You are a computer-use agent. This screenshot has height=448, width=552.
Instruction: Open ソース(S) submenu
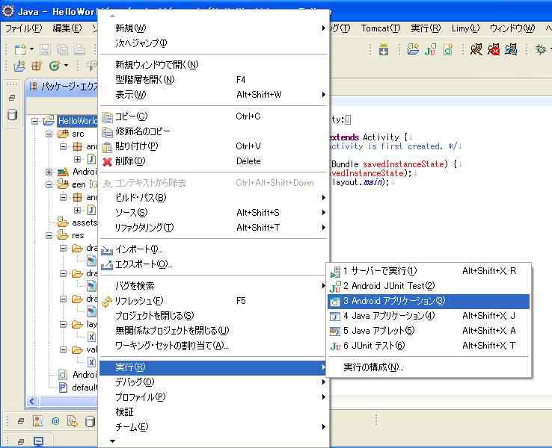[214, 213]
